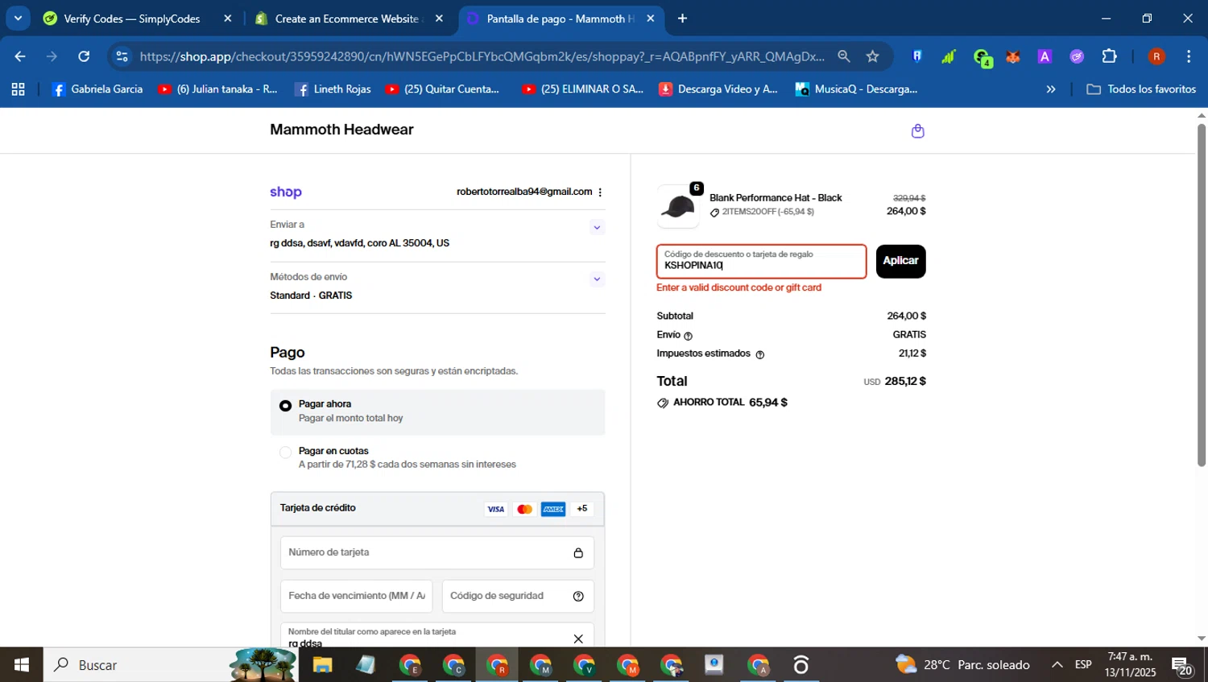The height and width of the screenshot is (682, 1208).
Task: Click the Aplicar discount button
Action: [900, 261]
